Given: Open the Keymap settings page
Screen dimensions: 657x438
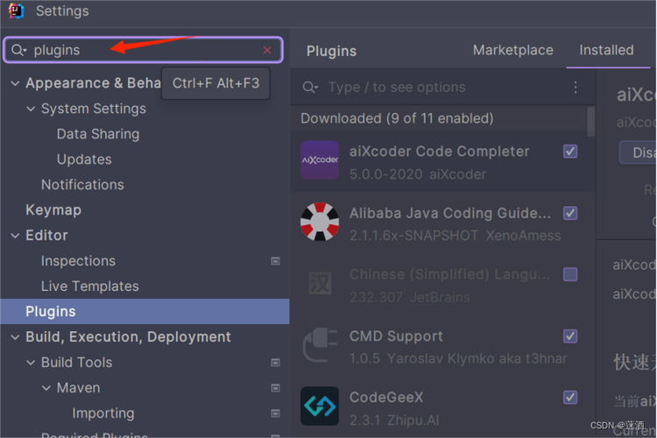Looking at the screenshot, I should click(x=53, y=210).
